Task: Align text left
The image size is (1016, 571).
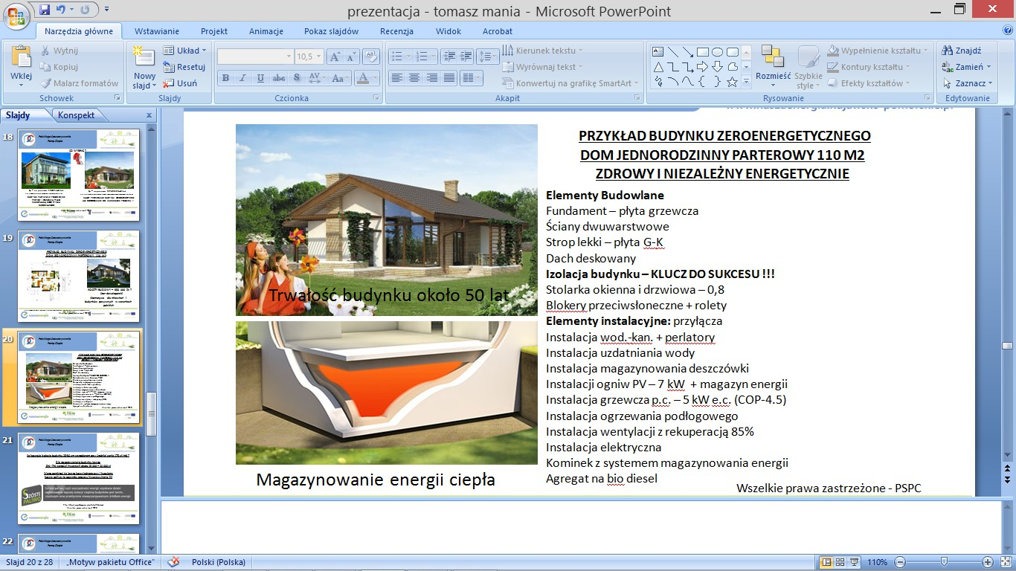Action: (396, 78)
